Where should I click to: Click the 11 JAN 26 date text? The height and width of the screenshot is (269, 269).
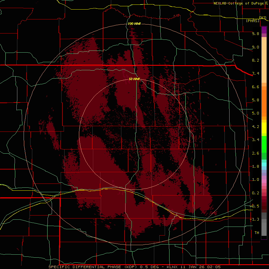pyautogui.click(x=193, y=267)
